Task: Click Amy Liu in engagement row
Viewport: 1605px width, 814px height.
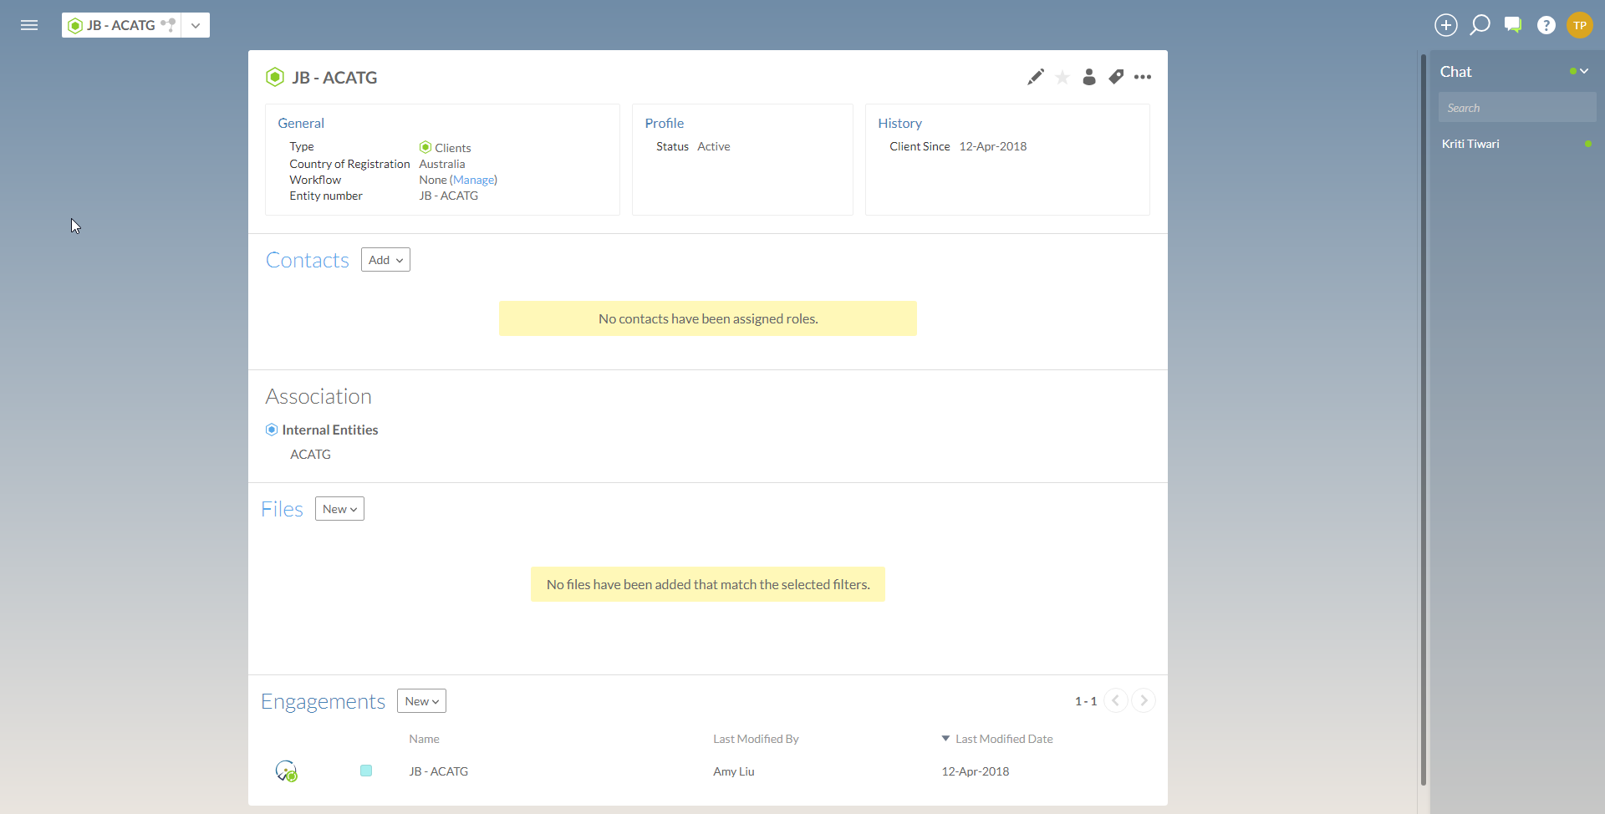Action: point(734,771)
